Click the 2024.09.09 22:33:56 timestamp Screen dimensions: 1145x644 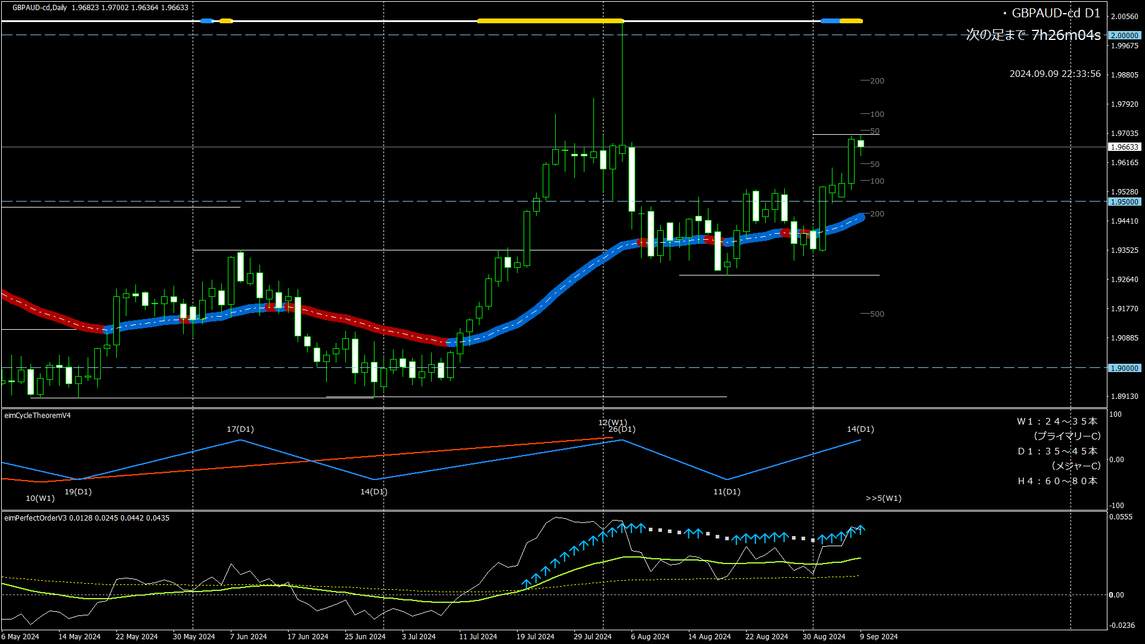click(x=1054, y=74)
